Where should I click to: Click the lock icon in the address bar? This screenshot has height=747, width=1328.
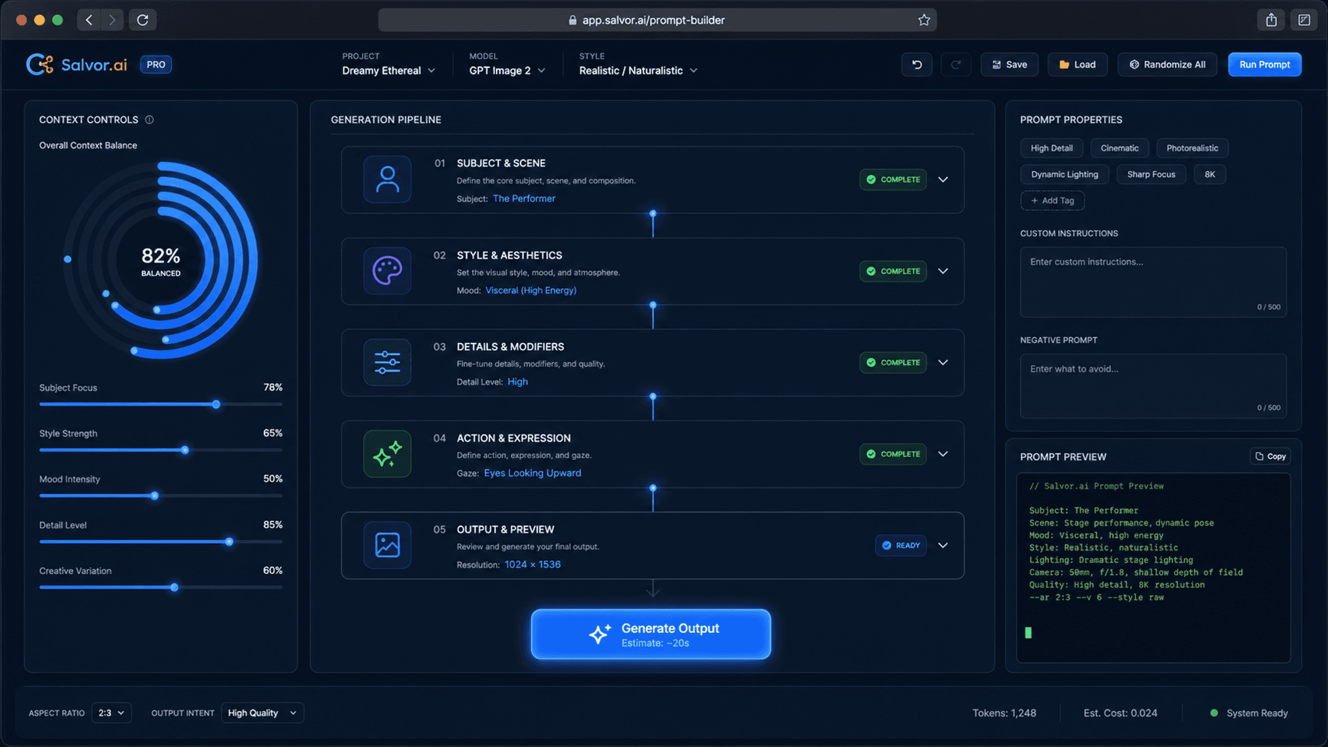point(572,20)
